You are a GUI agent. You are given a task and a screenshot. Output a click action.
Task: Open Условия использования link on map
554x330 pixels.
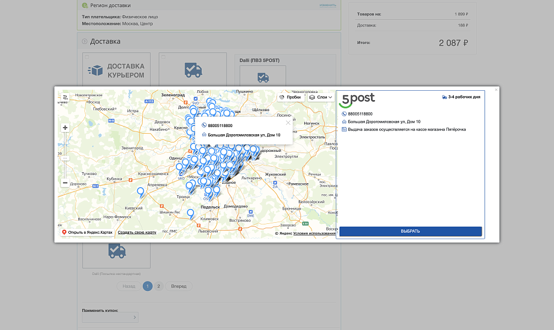click(314, 233)
